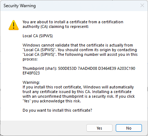Click the "You are about to install" sentence
This screenshot has width=148, height=136.
pyautogui.click(x=73, y=24)
